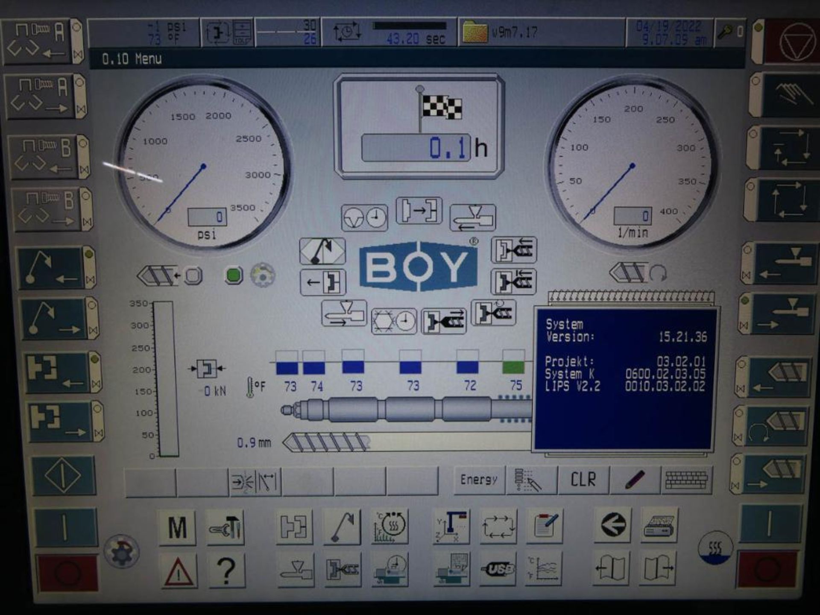Click the list selection pointer softkey
This screenshot has width=820, height=615.
point(531,480)
